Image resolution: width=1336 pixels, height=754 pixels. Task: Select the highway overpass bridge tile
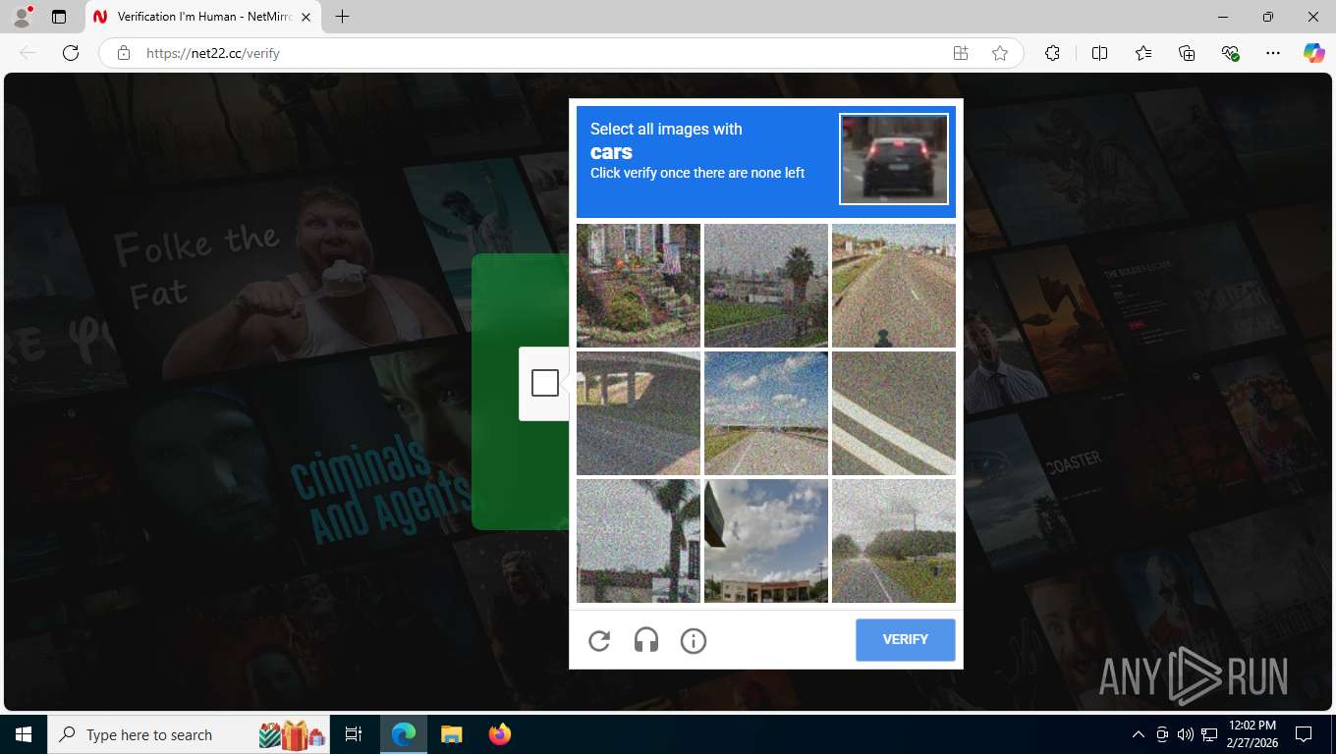click(639, 413)
